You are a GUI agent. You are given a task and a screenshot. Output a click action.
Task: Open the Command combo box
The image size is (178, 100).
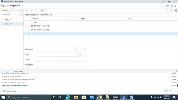click(x=56, y=49)
